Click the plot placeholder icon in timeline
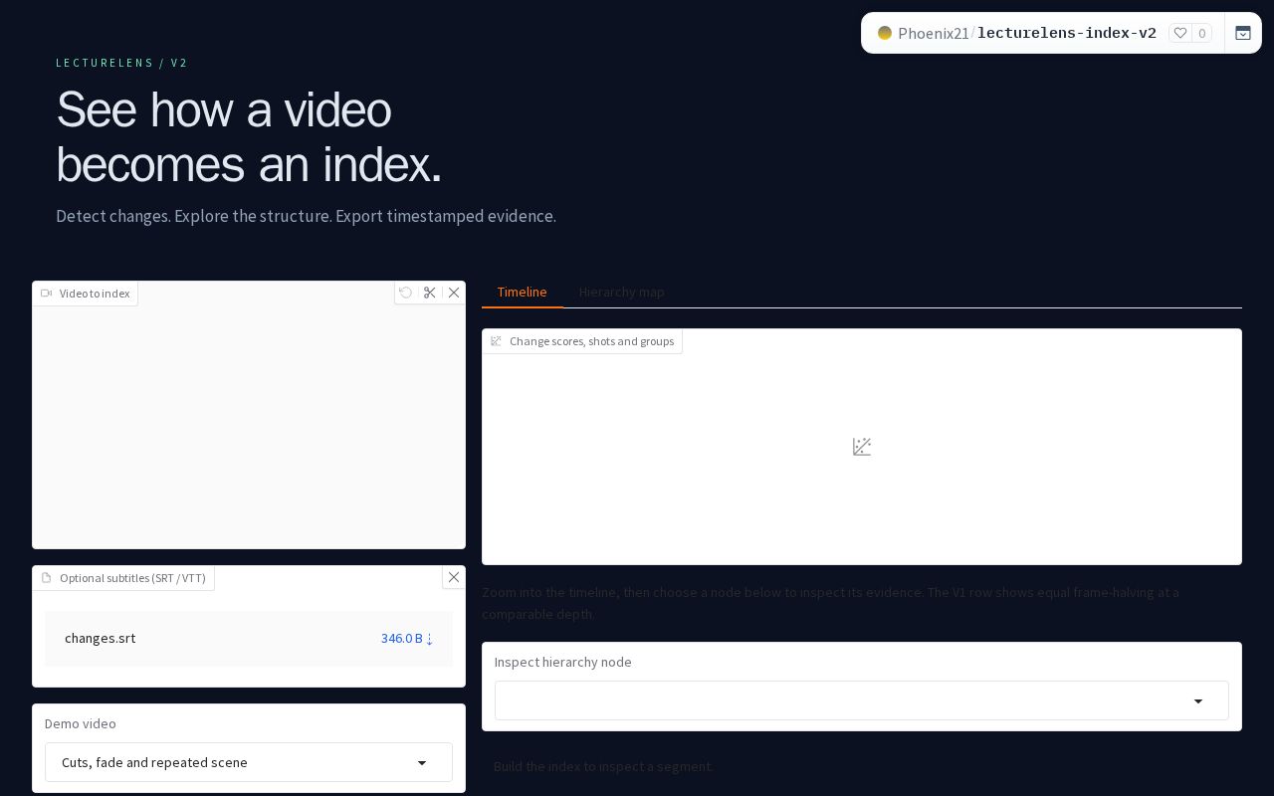1274x796 pixels. pyautogui.click(x=862, y=447)
